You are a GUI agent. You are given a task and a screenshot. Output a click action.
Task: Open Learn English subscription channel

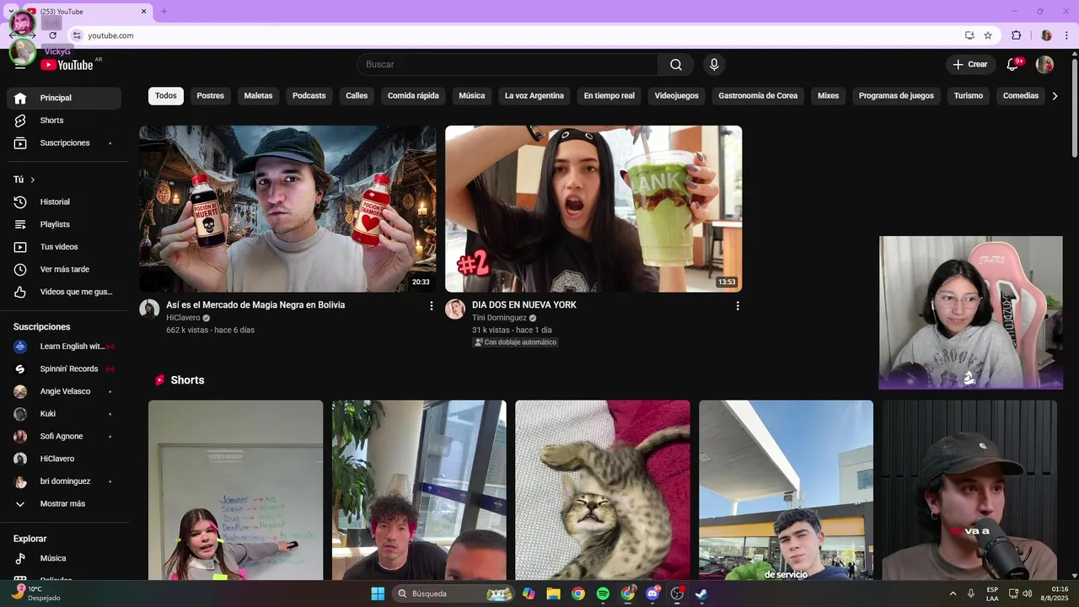point(64,346)
